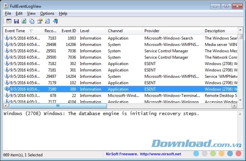Click the vertical scrollbar up arrow
Image resolution: width=246 pixels, height=161 pixels.
tap(240, 31)
